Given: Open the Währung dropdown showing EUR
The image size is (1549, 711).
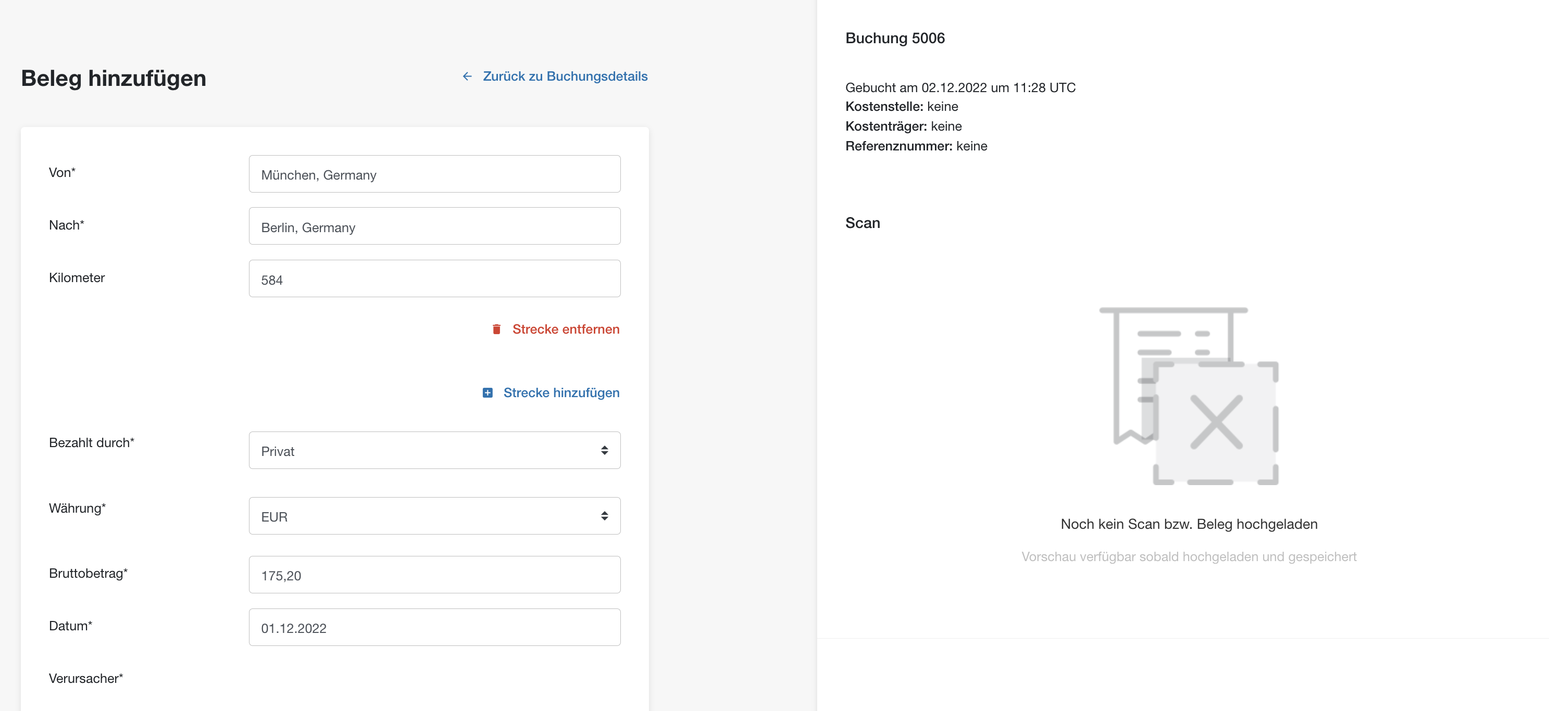Looking at the screenshot, I should click(x=435, y=516).
